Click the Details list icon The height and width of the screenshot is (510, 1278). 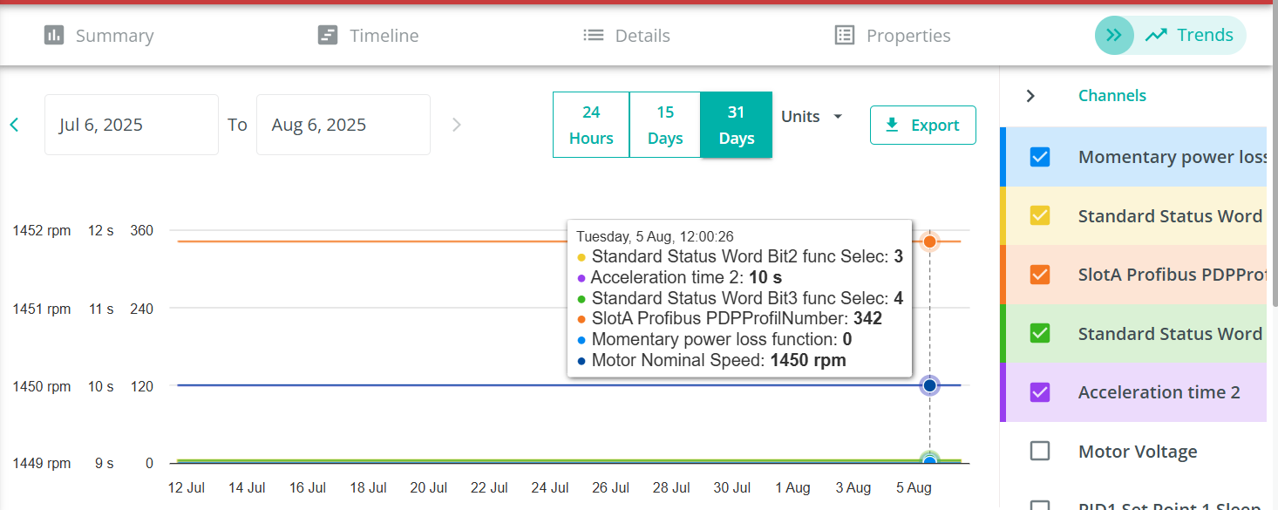click(594, 36)
